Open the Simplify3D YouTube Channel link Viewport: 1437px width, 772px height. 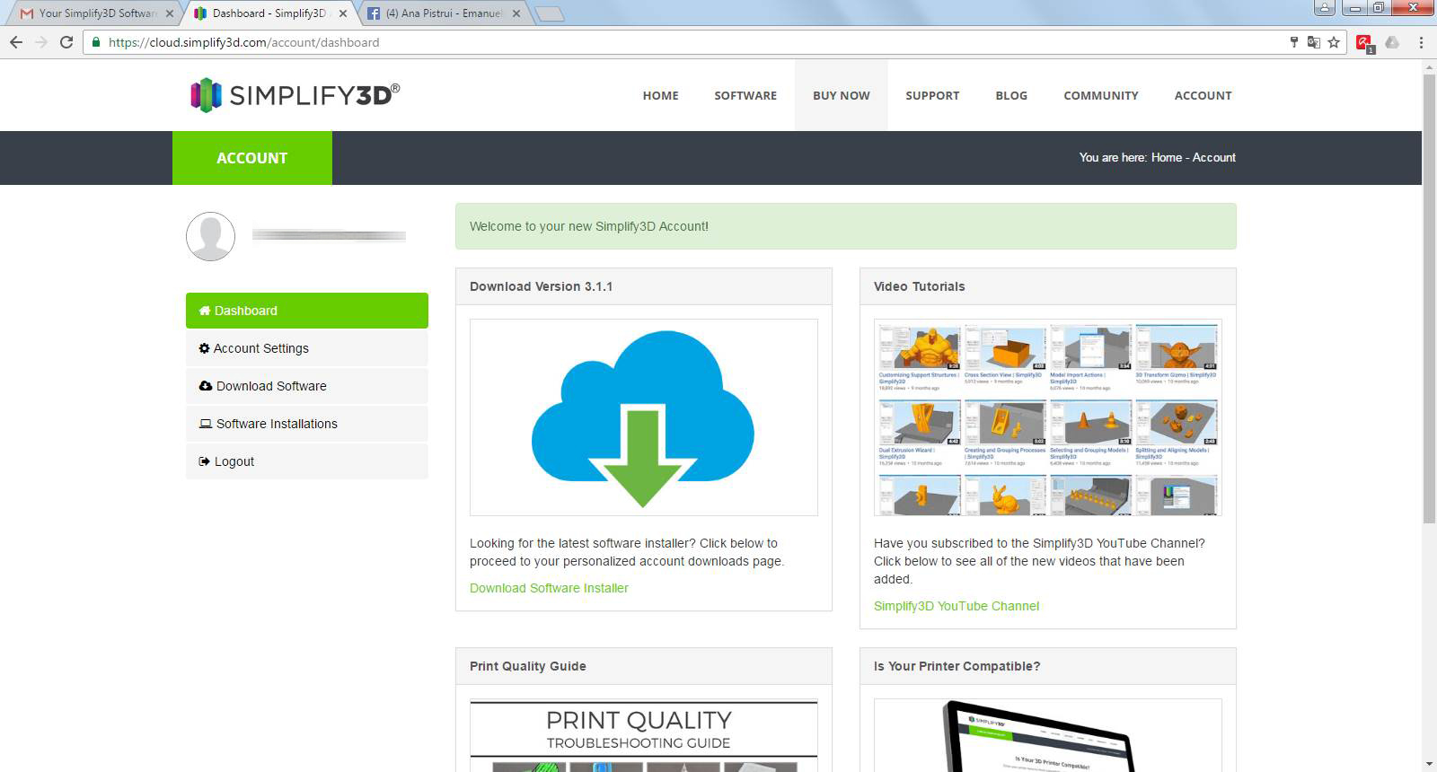click(957, 606)
